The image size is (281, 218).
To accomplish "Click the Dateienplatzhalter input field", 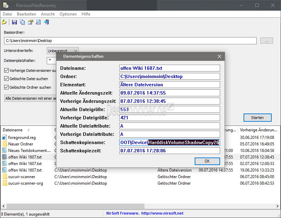I will point(52,61).
